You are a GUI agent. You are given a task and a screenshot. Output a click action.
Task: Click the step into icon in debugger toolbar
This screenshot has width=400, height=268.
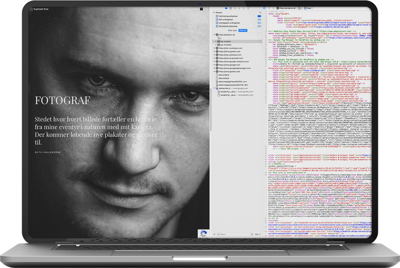point(239,8)
